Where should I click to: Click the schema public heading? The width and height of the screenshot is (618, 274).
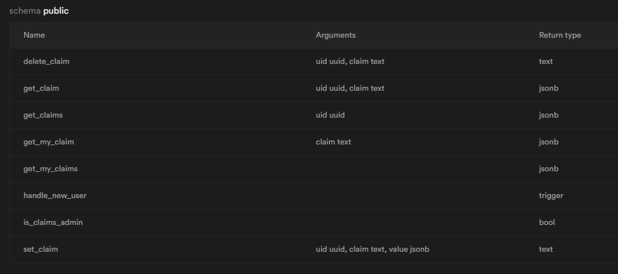[x=39, y=11]
